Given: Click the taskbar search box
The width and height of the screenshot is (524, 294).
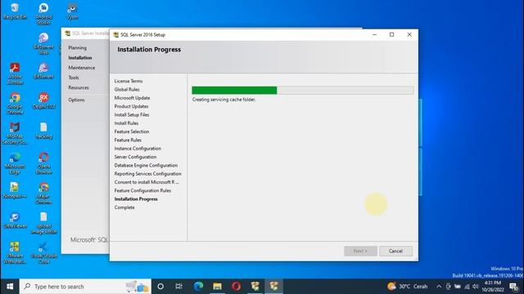Looking at the screenshot, I should tap(85, 287).
